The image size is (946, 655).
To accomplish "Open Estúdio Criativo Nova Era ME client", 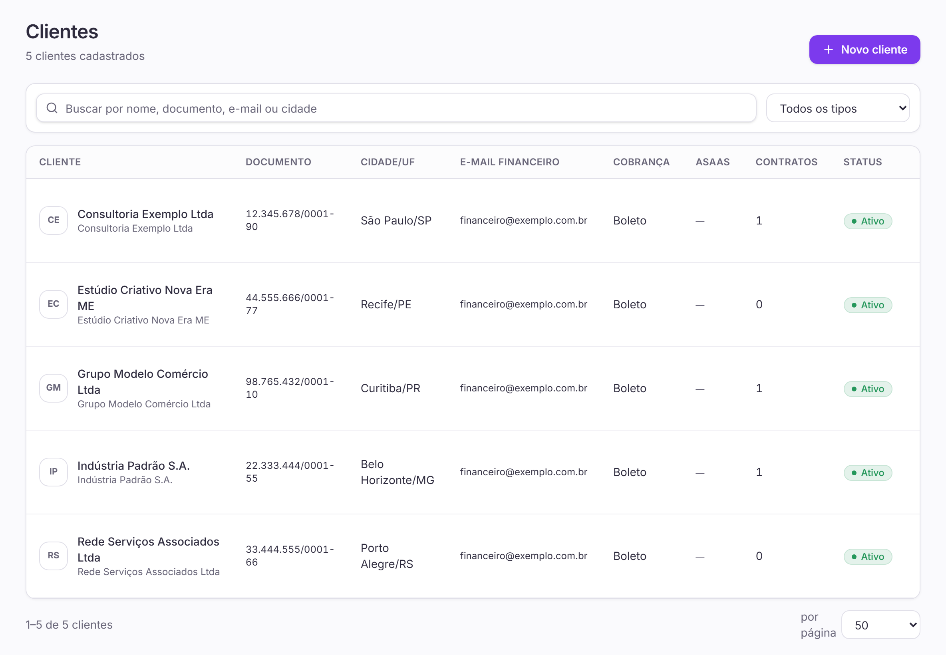I will [145, 298].
